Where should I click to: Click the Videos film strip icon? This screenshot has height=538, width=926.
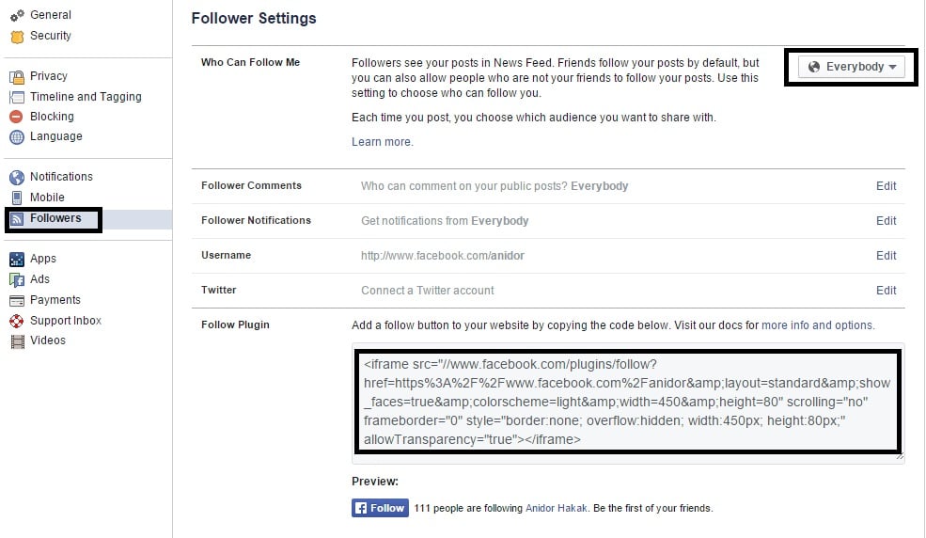coord(18,341)
